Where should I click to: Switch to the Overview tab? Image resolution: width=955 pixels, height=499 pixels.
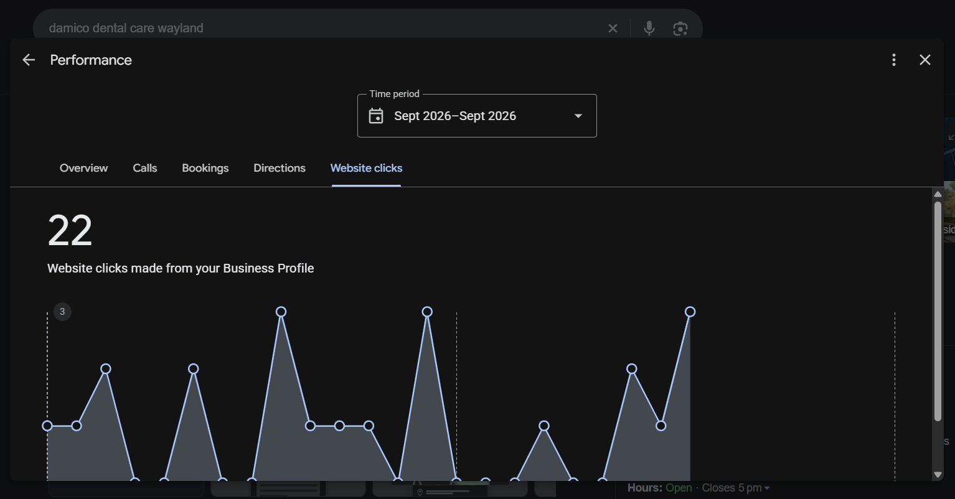(x=83, y=168)
